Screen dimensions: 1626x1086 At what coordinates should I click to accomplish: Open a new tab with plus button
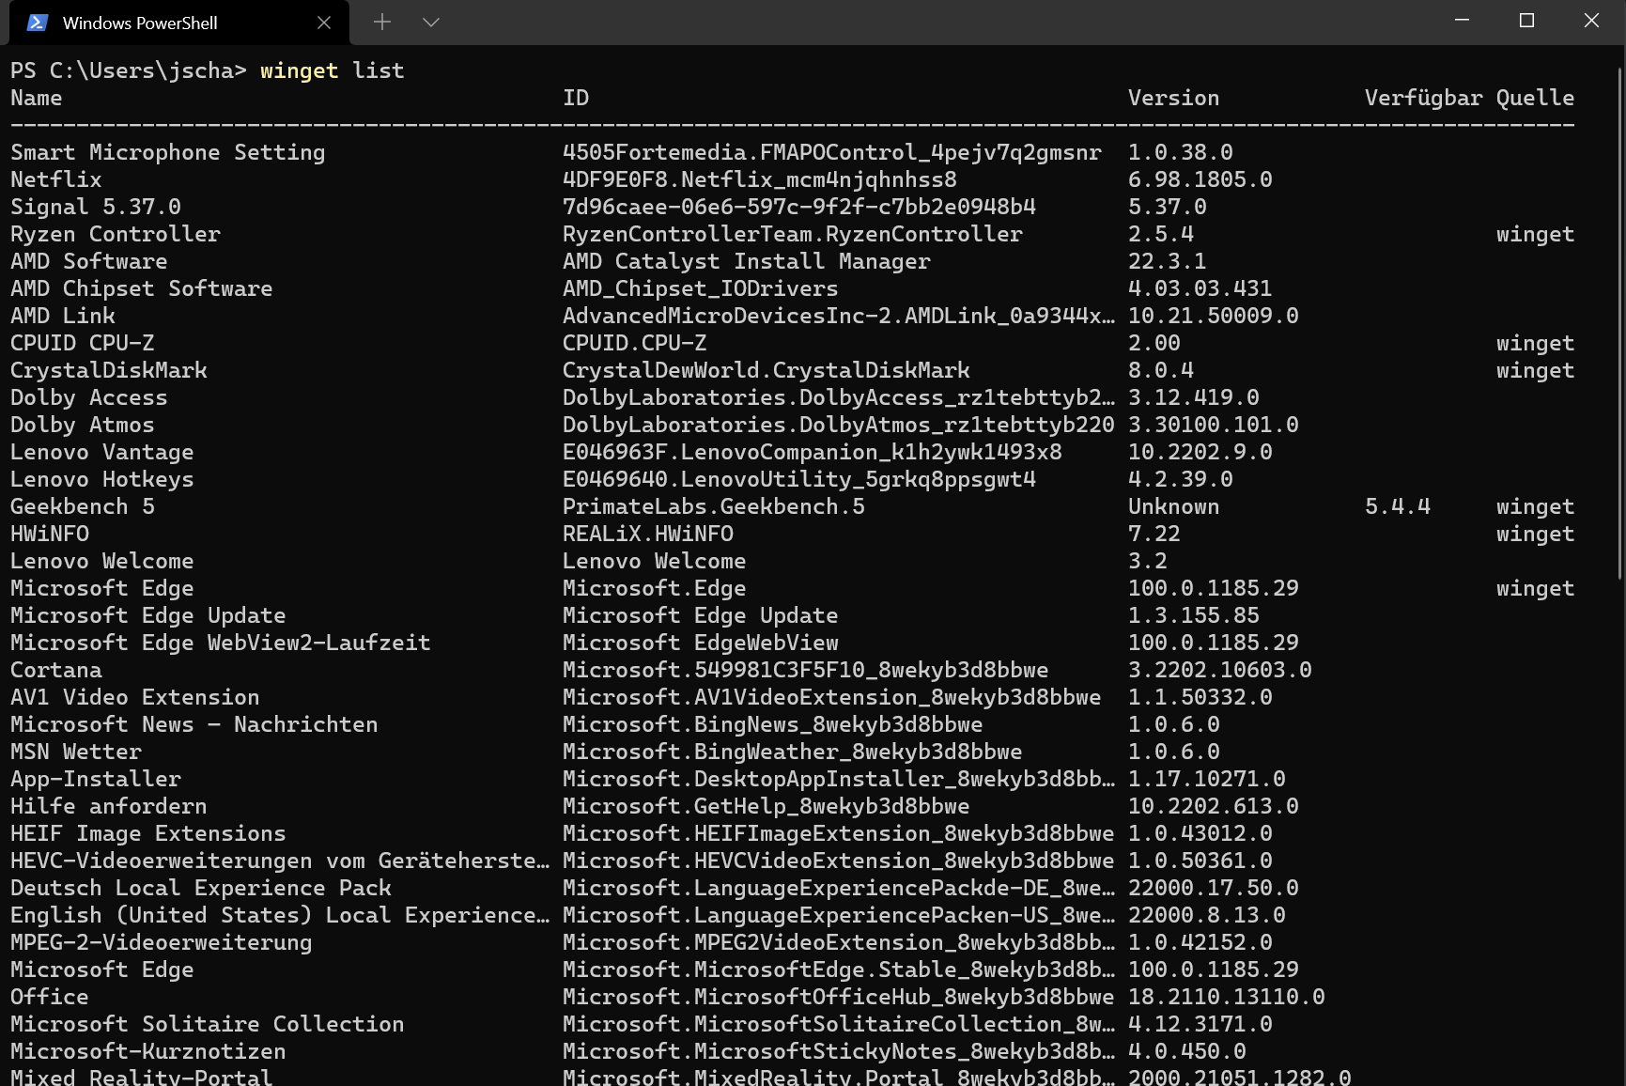(381, 22)
